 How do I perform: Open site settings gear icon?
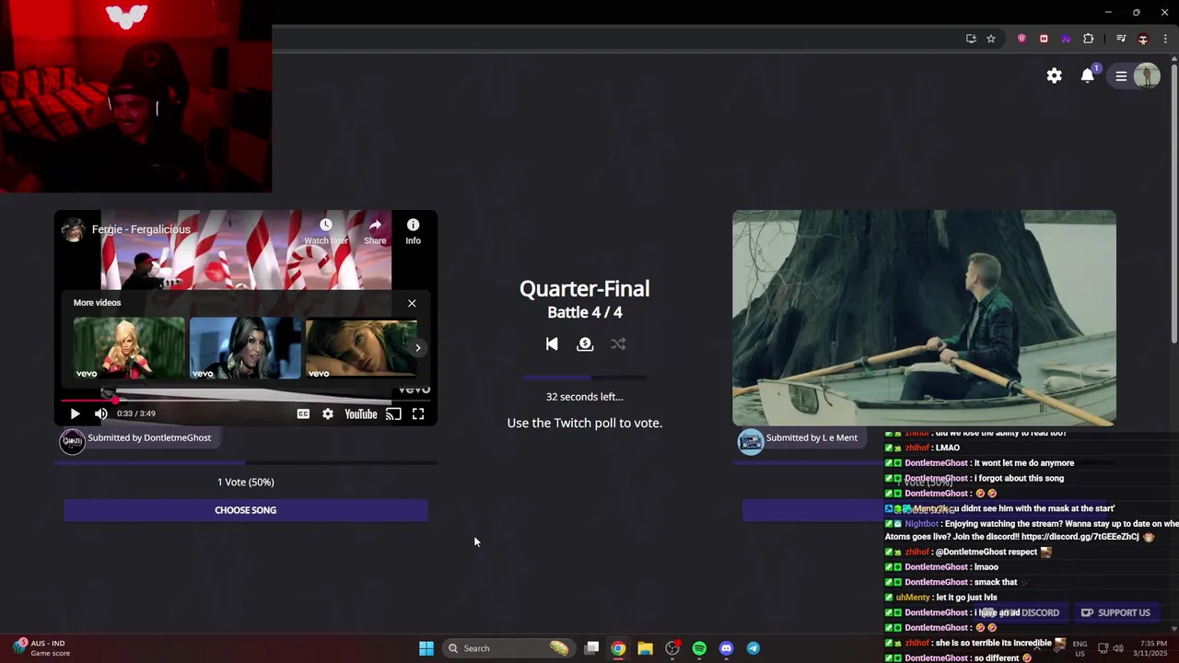[x=1055, y=76]
